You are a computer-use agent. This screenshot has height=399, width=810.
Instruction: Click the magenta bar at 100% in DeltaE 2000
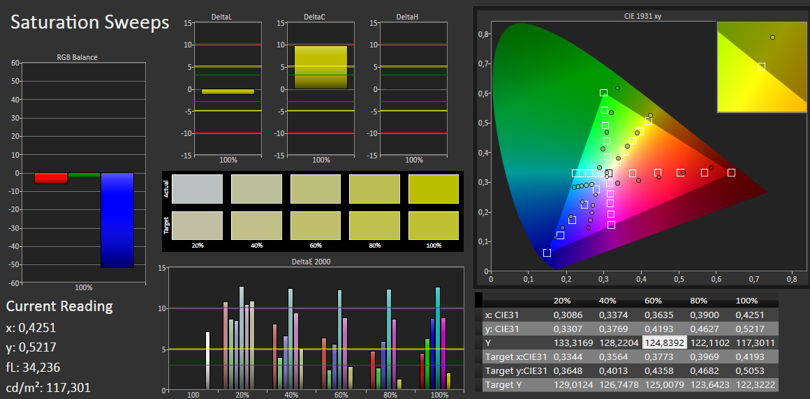pos(443,354)
